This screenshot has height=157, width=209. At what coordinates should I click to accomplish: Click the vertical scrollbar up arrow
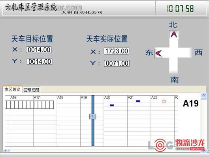pos(203,95)
